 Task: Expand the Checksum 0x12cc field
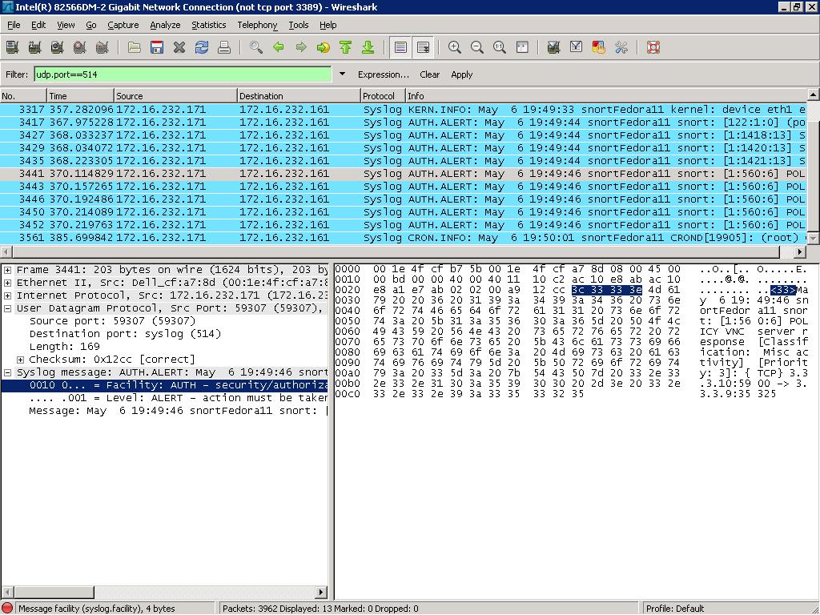click(21, 360)
